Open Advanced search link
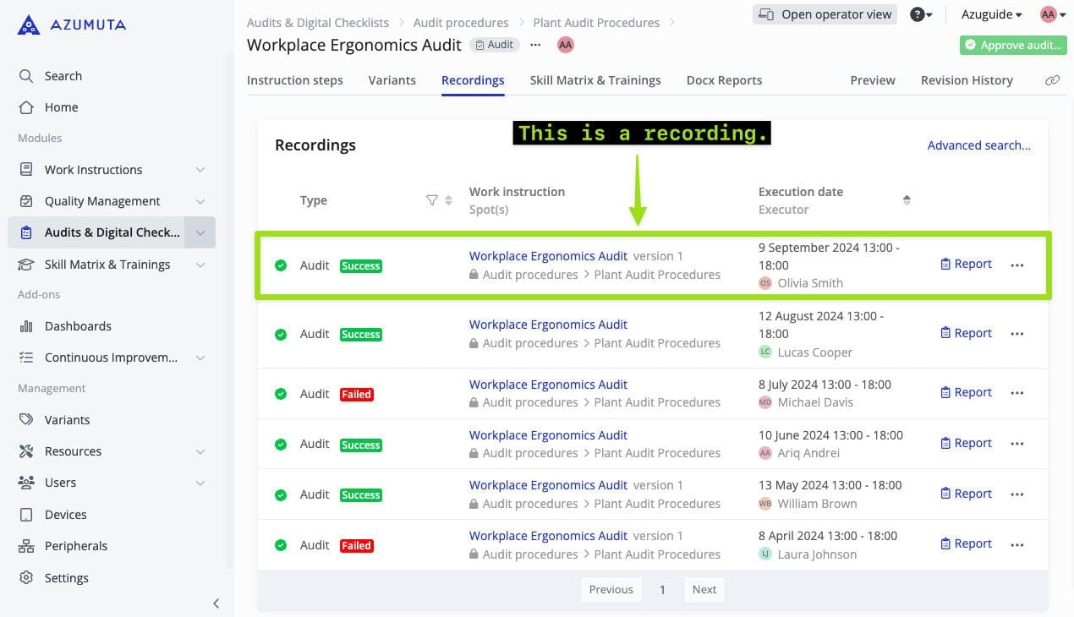 [978, 145]
